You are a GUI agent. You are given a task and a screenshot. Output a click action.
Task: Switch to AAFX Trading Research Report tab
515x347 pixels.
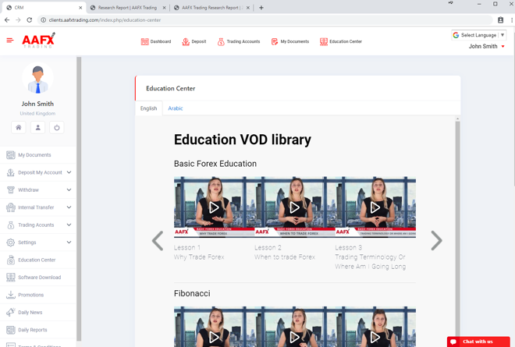(x=211, y=8)
